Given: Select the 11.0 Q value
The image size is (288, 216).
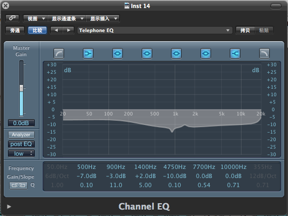Looking at the screenshot, I should [116, 185].
